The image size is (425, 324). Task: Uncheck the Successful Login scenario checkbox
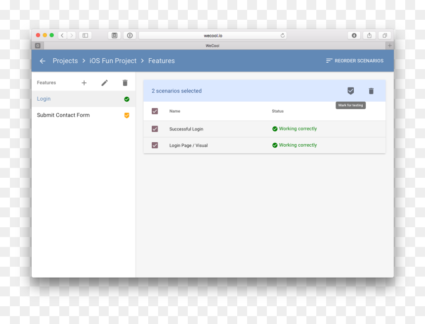[155, 129]
